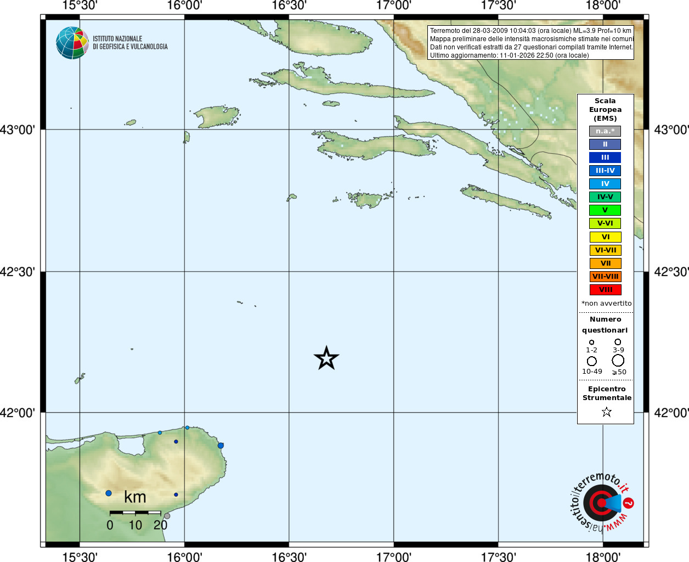
Task: Click the gray unfelt-report dot near the scale bar
Action: pos(167,516)
